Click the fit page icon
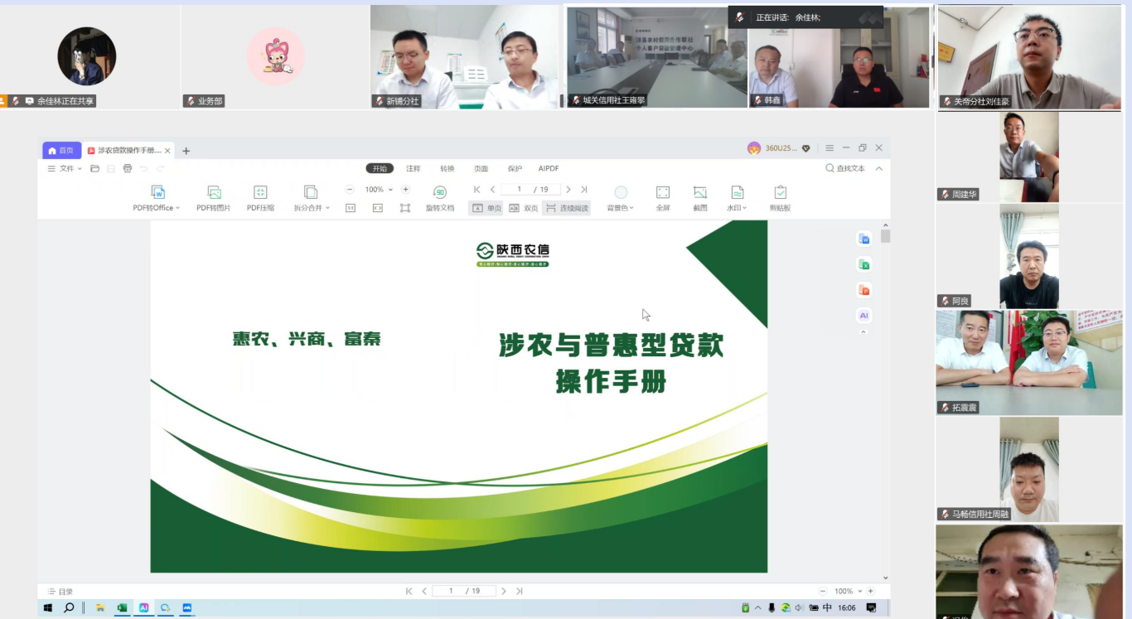Screen dimensions: 1132x619 point(405,208)
